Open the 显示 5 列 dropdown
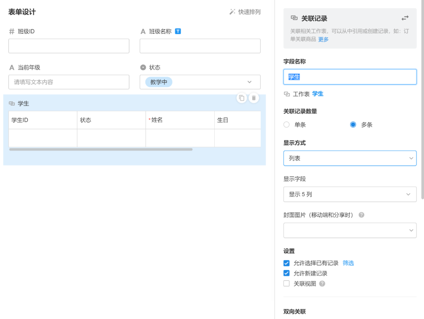Screen dimensions: 424x319 [350, 194]
